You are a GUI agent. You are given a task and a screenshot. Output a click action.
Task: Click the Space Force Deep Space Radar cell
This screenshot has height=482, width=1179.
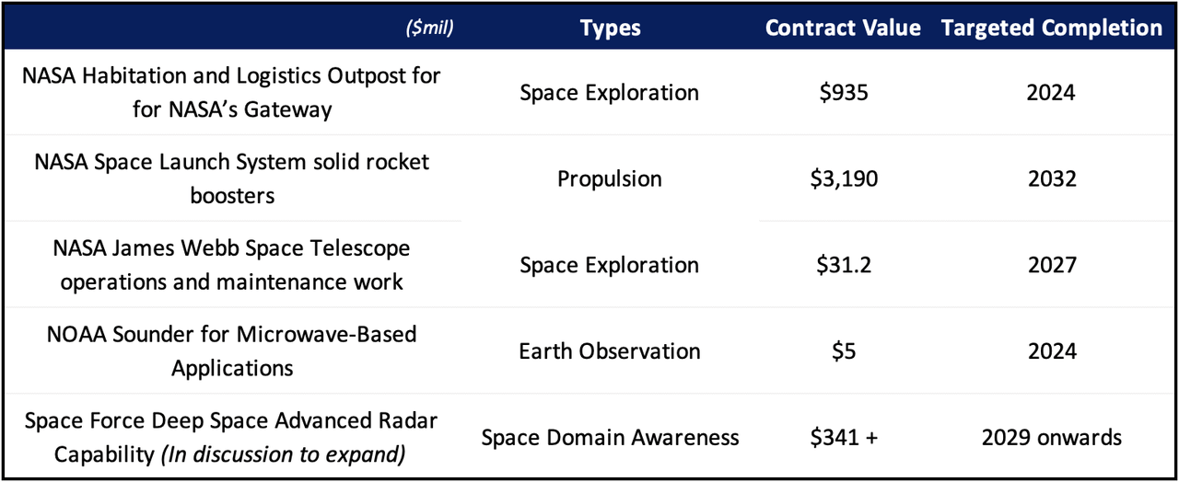click(232, 437)
